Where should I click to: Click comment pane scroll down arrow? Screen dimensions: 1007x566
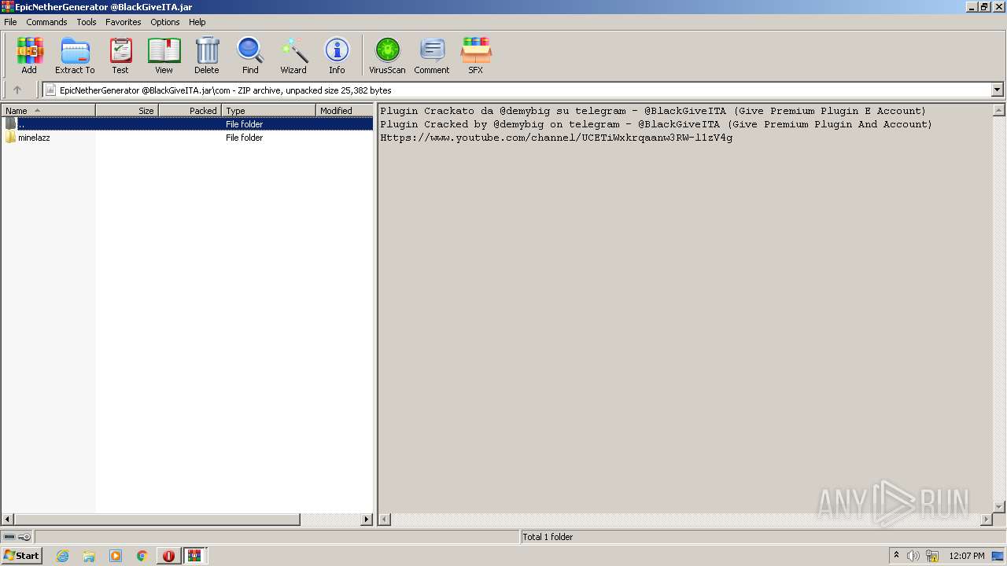click(x=999, y=507)
